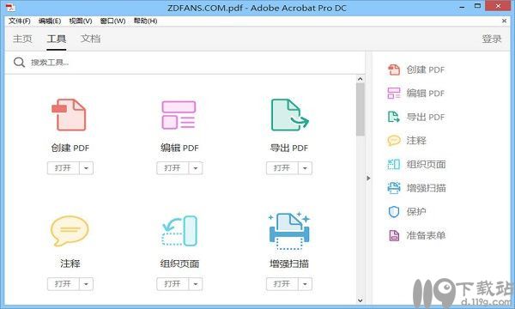The width and height of the screenshot is (515, 309).
Task: Switch to the 工具 tab
Action: pos(57,39)
